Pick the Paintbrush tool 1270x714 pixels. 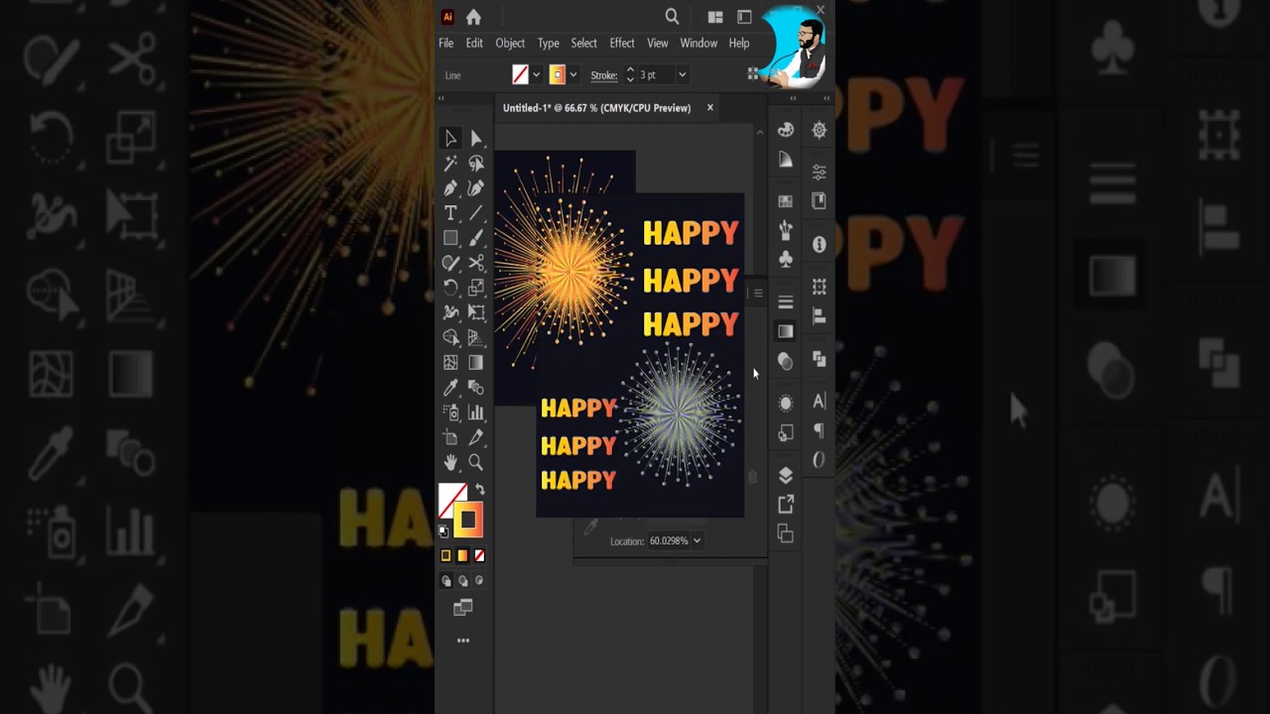[x=476, y=238]
